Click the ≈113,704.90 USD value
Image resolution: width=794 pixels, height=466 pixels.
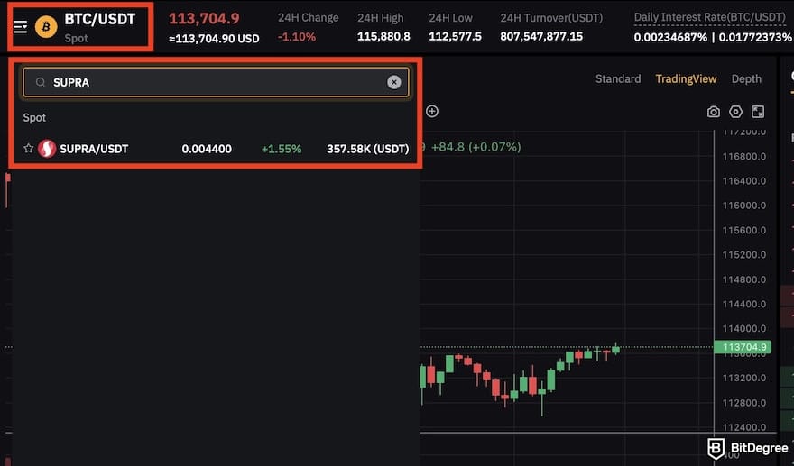(214, 39)
